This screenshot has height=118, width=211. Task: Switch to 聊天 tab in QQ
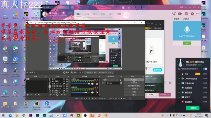78,14
